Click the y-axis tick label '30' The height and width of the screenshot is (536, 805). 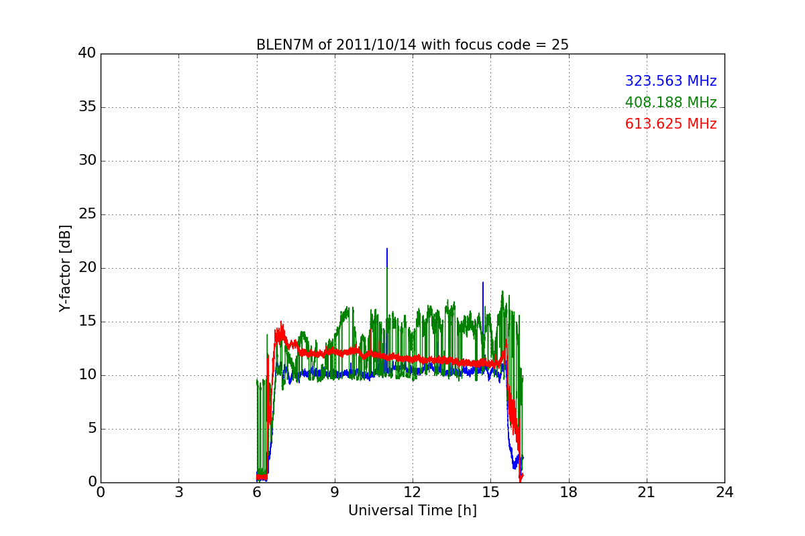[87, 161]
